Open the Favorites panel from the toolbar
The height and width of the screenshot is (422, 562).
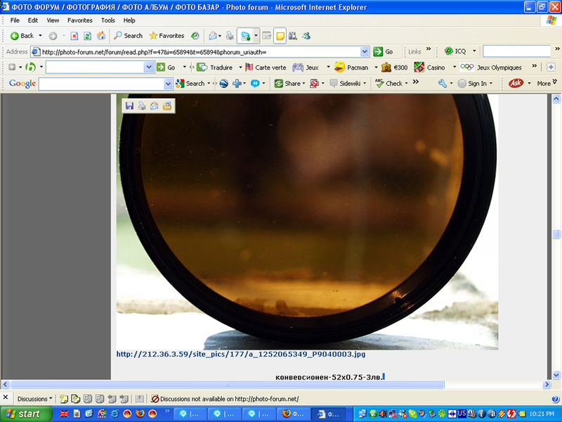click(166, 36)
